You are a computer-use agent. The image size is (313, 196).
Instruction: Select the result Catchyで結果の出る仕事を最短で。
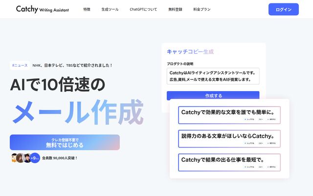tap(229, 162)
